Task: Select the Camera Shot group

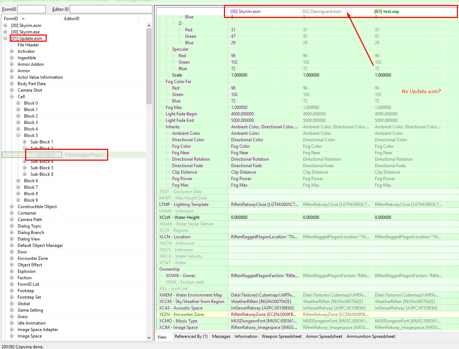Action: (30, 90)
